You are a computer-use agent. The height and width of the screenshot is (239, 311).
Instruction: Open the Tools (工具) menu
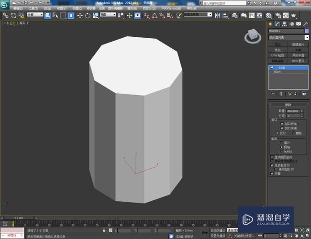coord(33,8)
